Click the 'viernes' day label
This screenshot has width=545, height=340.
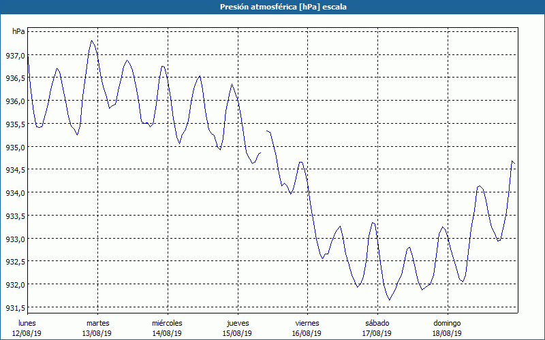click(307, 323)
